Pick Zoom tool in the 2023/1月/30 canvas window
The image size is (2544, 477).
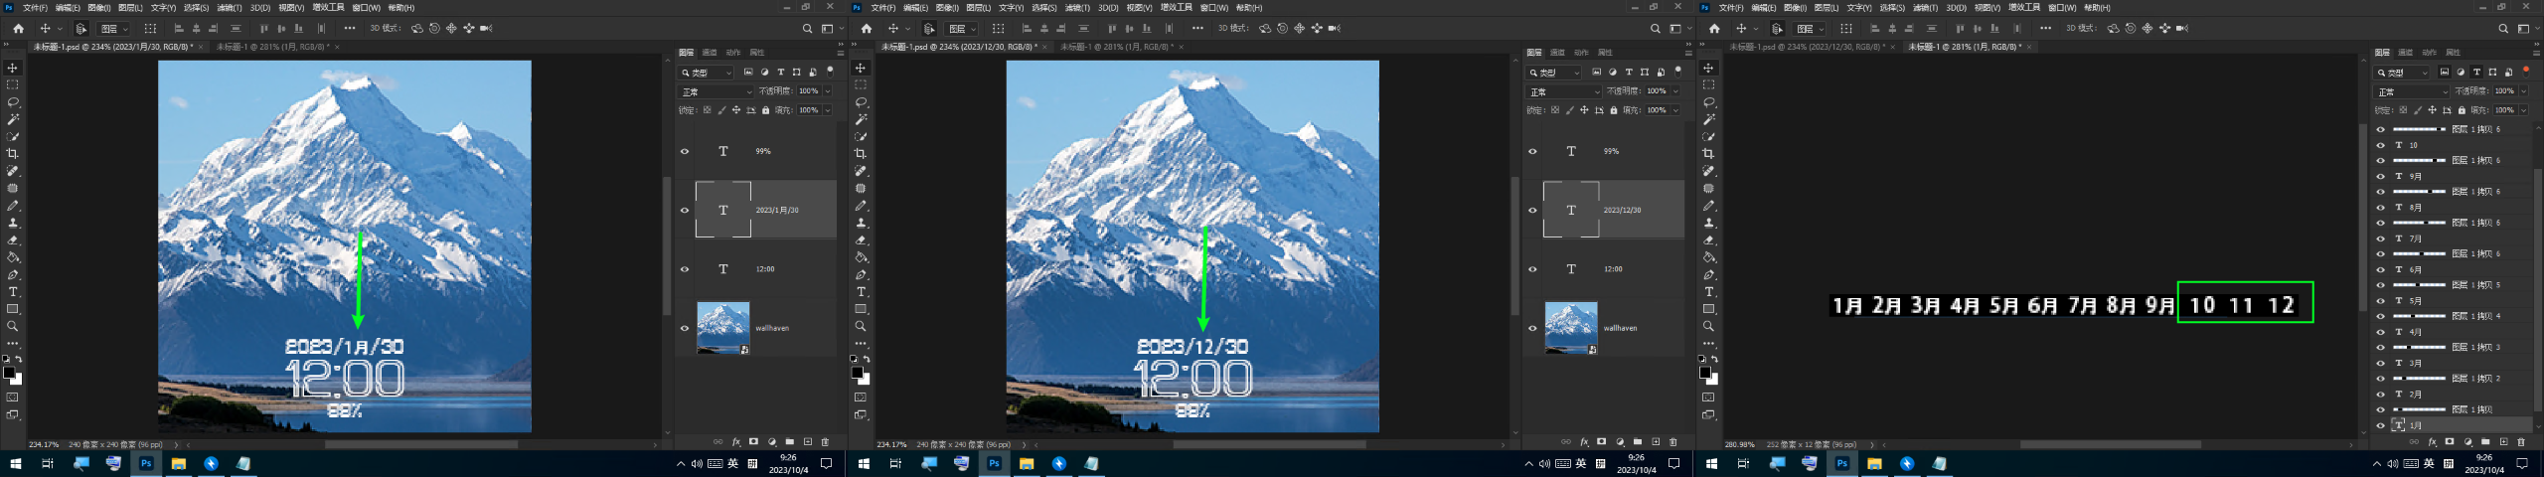[13, 326]
